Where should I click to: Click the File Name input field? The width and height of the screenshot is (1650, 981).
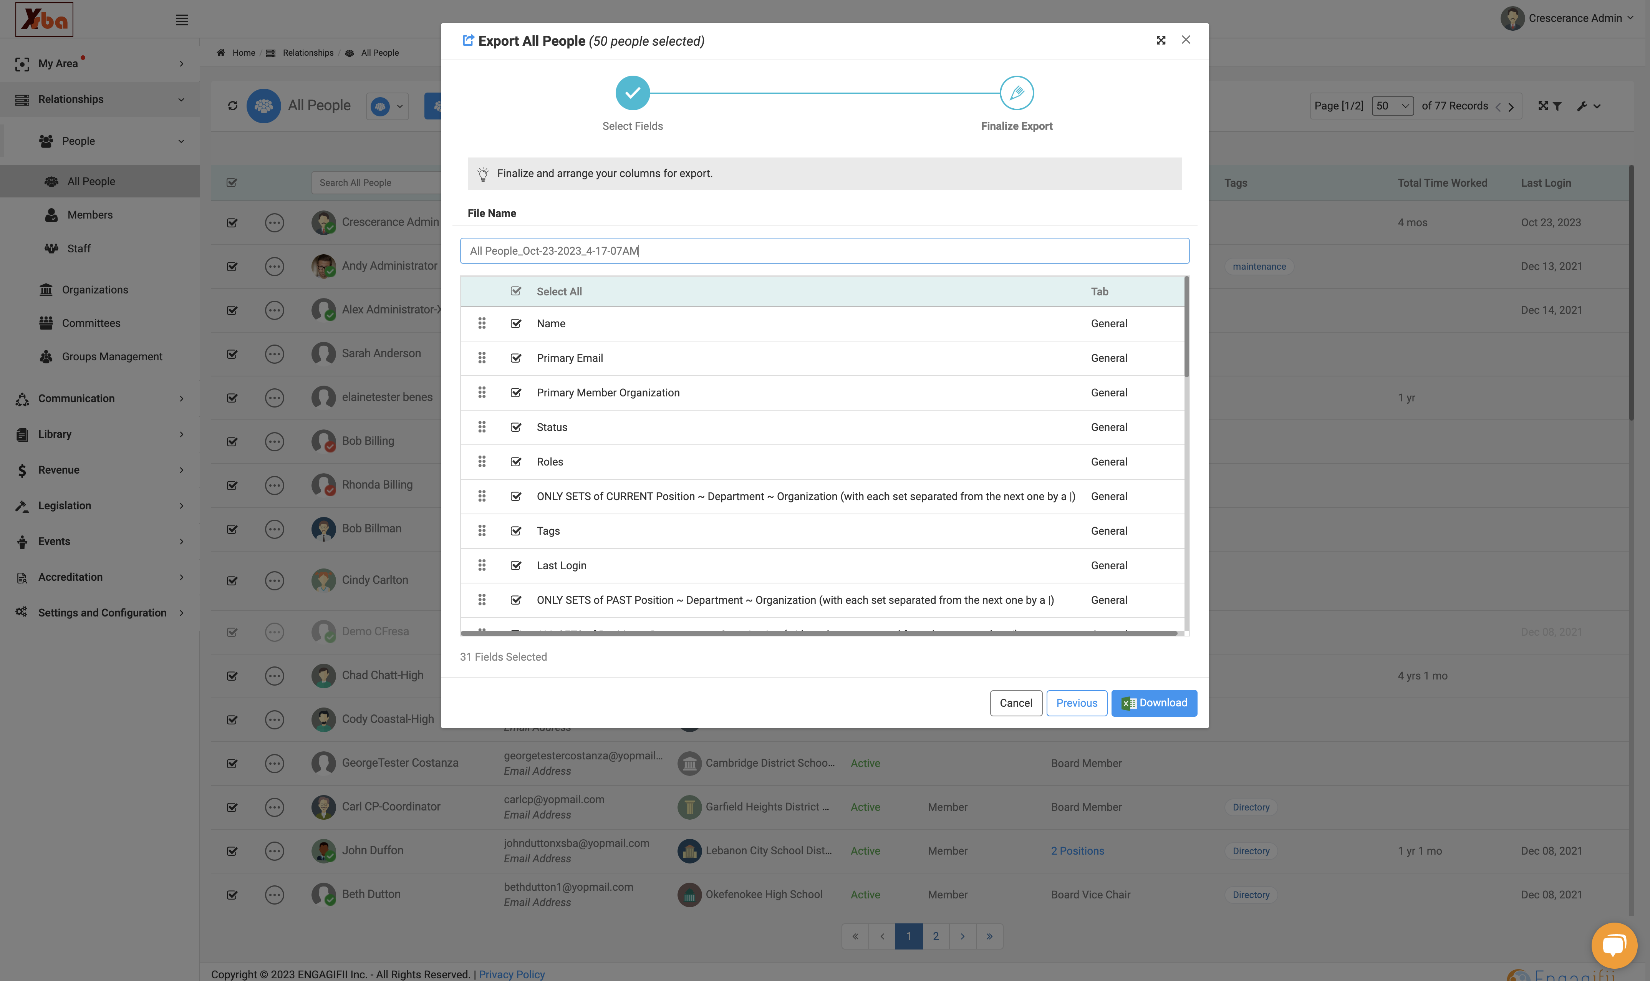824,251
